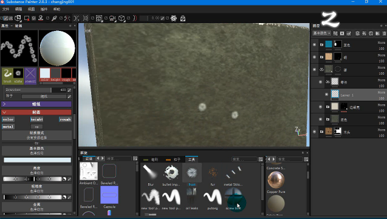Choose the bullet impact tool thumbnail
Image resolution: width=387 pixels, height=219 pixels.
[x=171, y=175]
